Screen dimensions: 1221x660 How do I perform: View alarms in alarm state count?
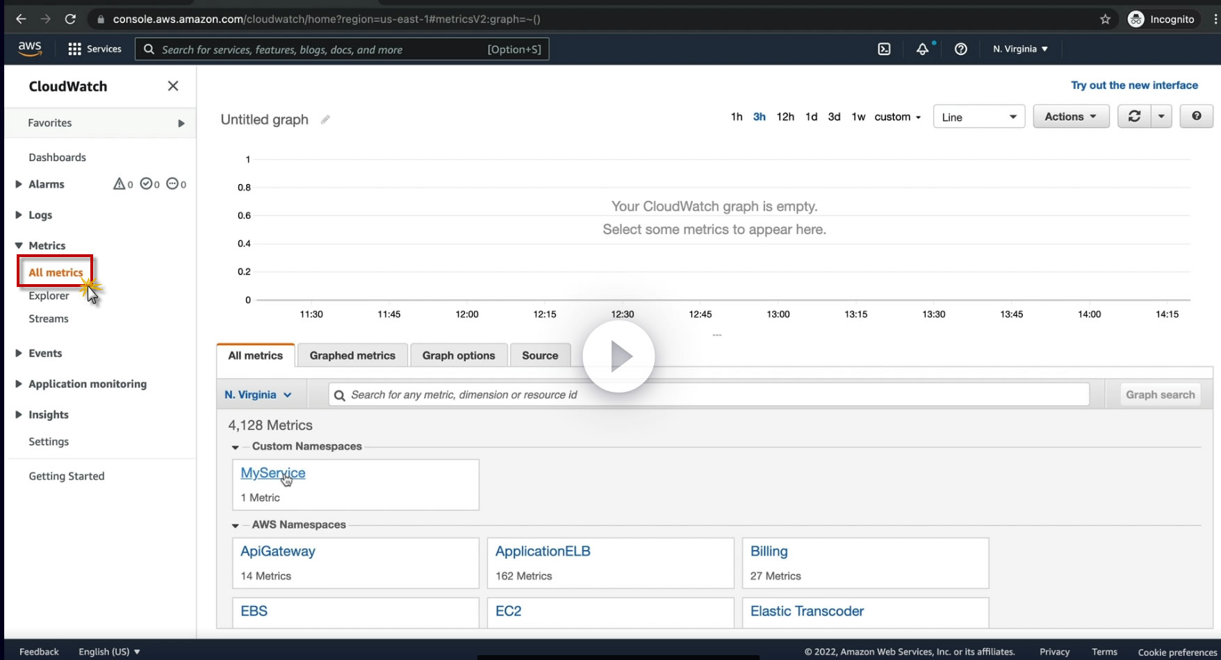point(123,184)
